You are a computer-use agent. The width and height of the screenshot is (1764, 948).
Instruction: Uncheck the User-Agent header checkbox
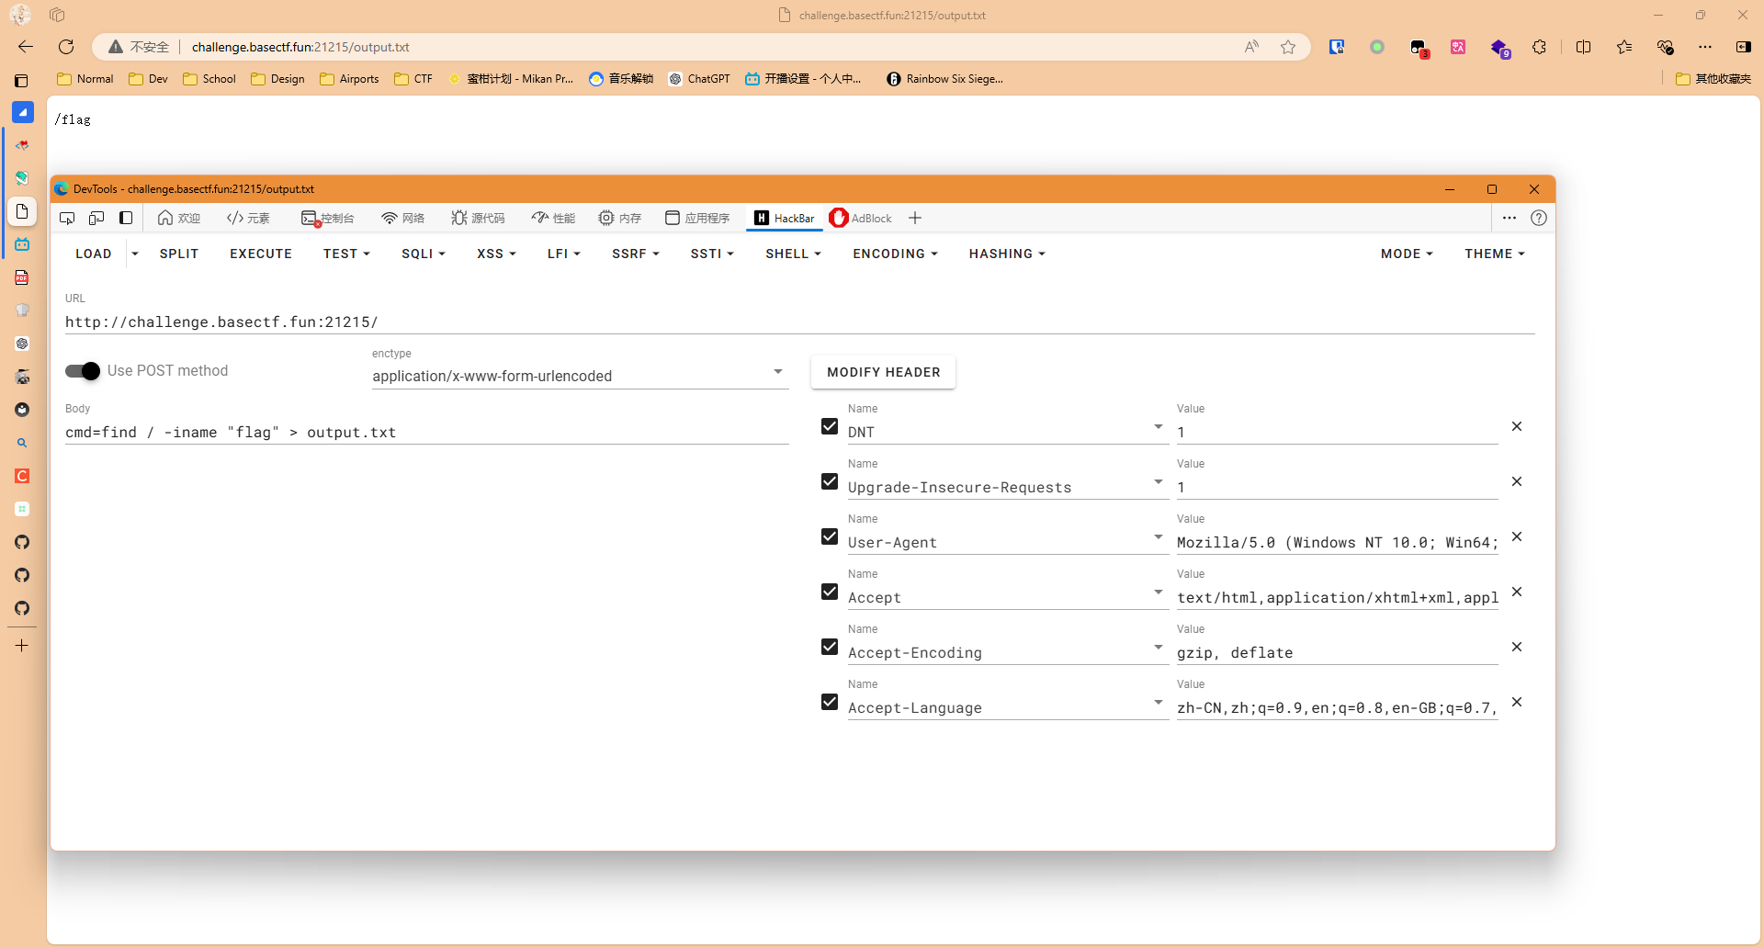tap(830, 536)
